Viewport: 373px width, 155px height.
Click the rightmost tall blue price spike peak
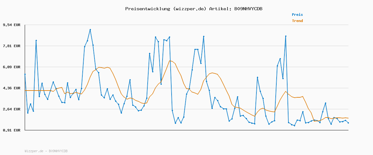[x=286, y=36]
